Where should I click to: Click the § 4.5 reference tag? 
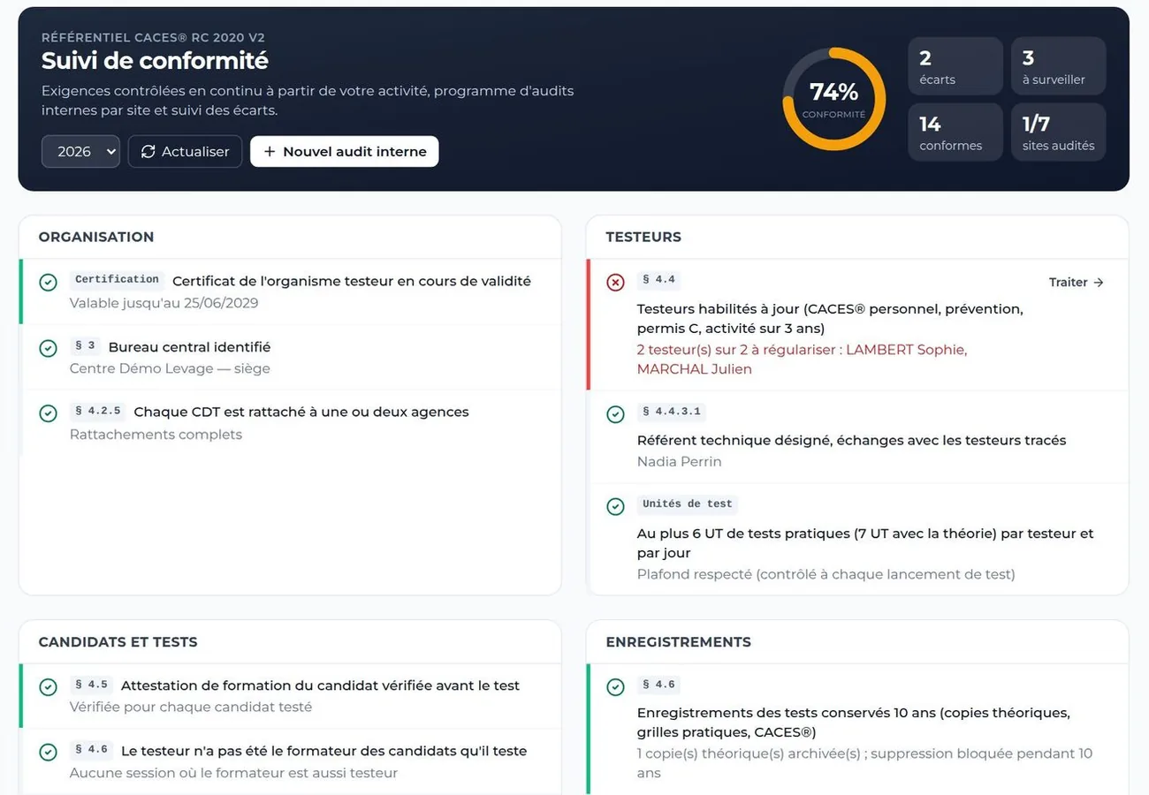click(91, 685)
